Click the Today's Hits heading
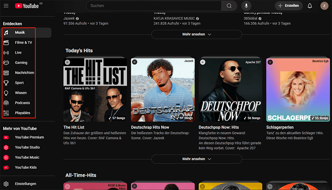Viewport: 332px width, 190px height. point(79,51)
